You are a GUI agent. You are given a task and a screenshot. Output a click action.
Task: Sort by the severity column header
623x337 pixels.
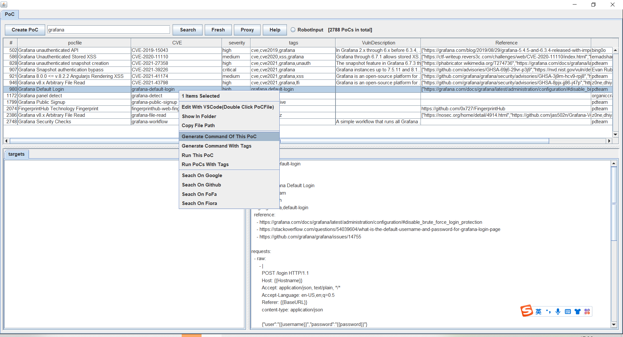pos(237,43)
